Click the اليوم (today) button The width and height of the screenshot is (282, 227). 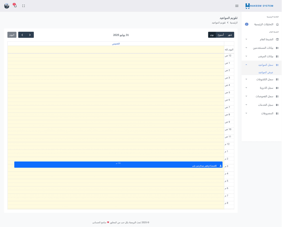[x=12, y=35]
